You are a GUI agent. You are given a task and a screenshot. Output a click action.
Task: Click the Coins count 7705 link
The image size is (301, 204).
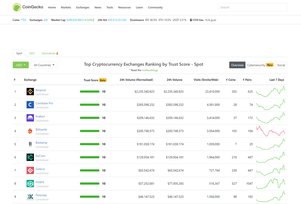coord(23,20)
